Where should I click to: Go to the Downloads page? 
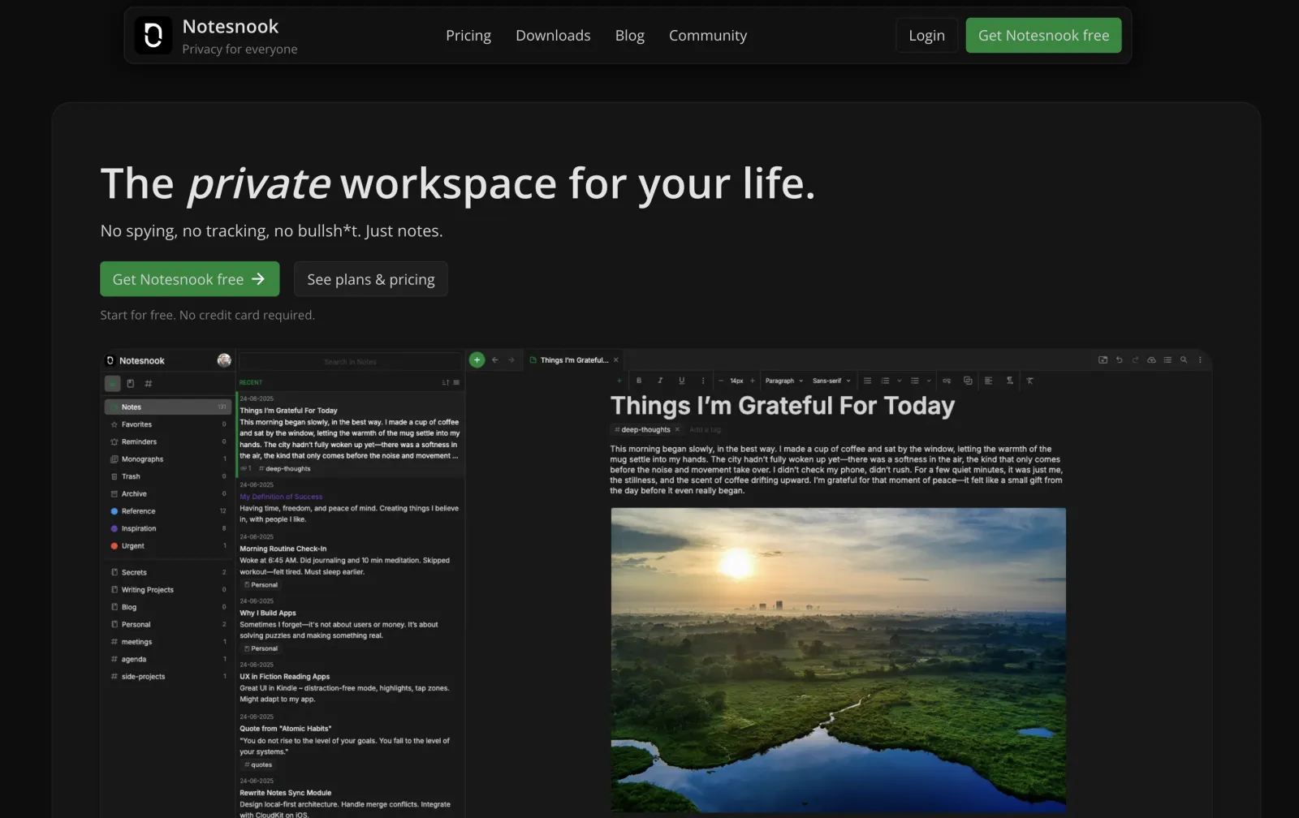(x=553, y=36)
